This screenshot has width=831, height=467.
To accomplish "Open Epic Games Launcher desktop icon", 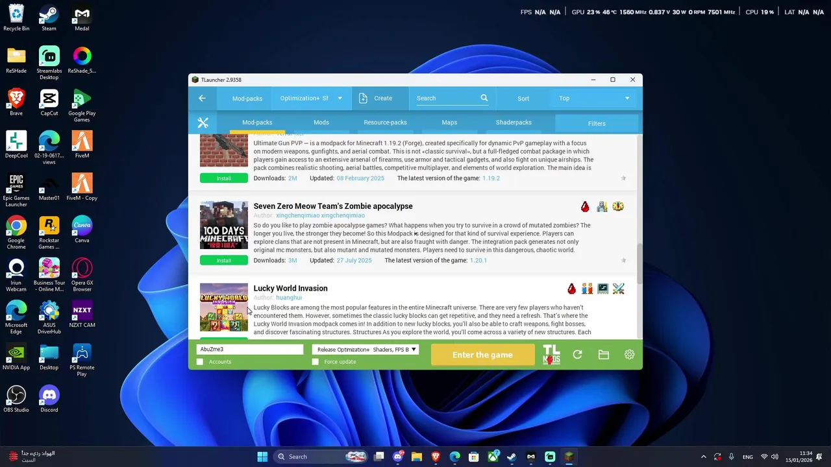I will tap(16, 191).
